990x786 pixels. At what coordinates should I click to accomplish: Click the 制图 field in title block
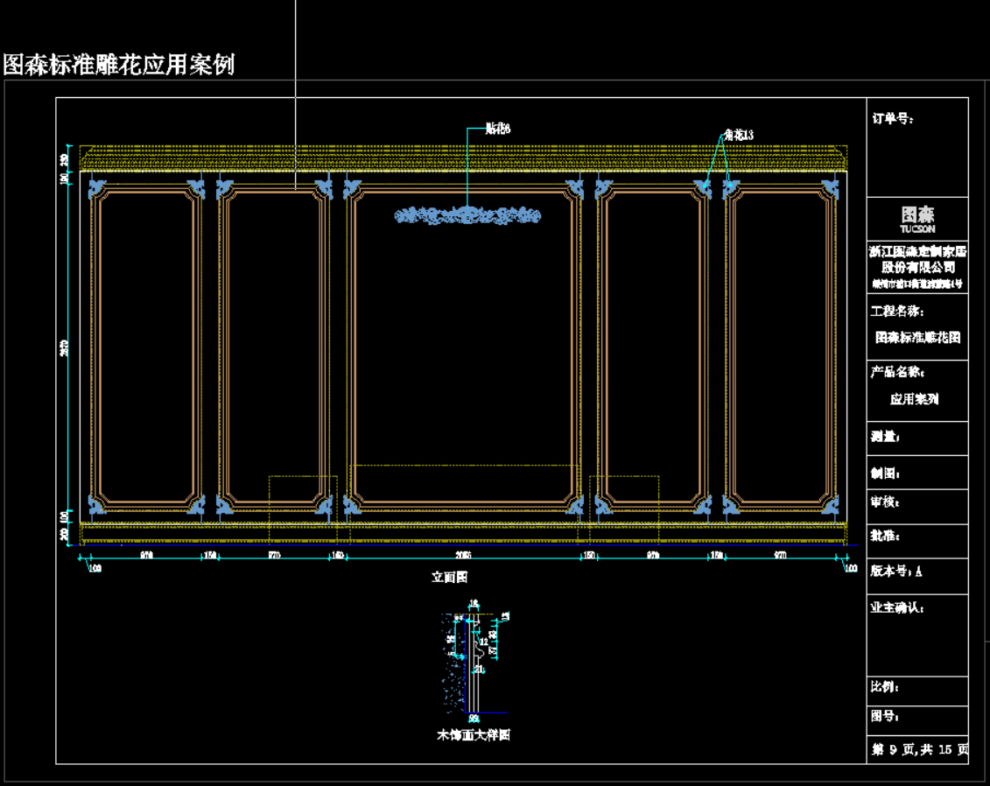pos(885,474)
